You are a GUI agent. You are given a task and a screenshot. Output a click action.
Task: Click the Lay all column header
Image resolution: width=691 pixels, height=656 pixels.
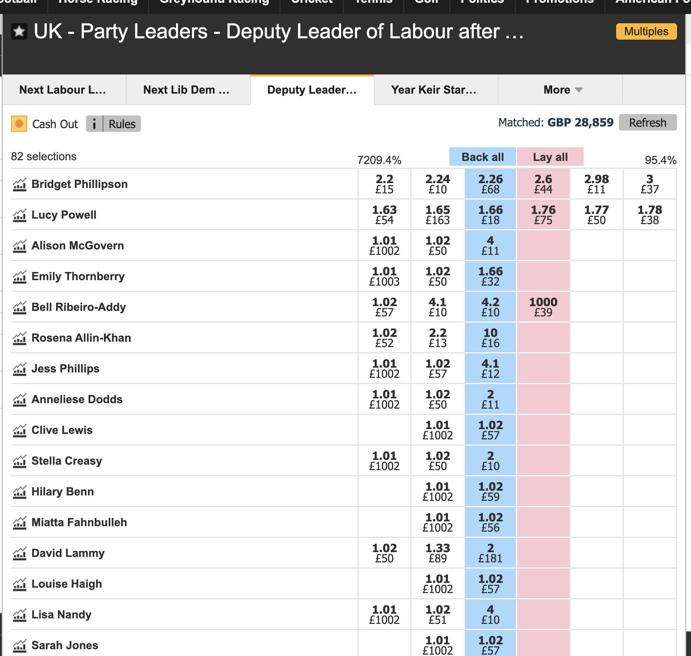click(x=550, y=157)
